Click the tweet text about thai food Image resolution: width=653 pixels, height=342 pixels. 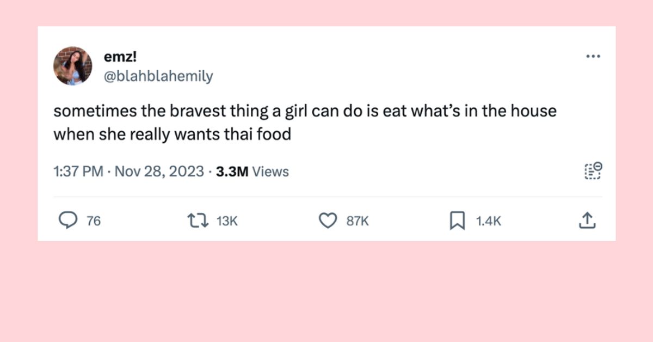pyautogui.click(x=304, y=123)
